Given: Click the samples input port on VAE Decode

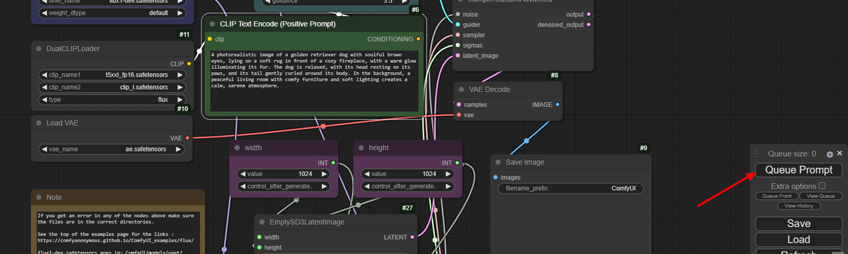Looking at the screenshot, I should [x=458, y=105].
